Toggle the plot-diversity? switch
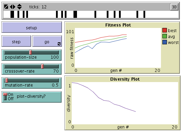 [5, 96]
